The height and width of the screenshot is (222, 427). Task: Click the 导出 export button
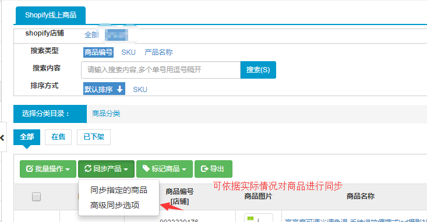[x=213, y=169]
